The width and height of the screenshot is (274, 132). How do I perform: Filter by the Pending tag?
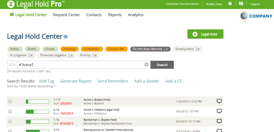pyautogui.click(x=69, y=49)
